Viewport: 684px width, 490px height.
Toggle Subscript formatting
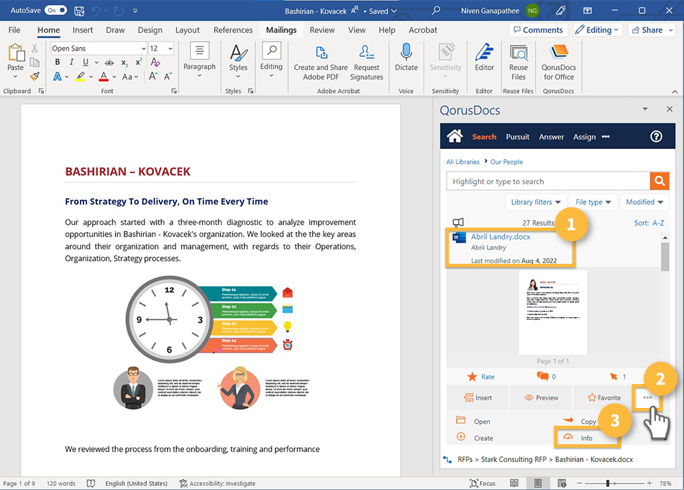click(x=124, y=63)
